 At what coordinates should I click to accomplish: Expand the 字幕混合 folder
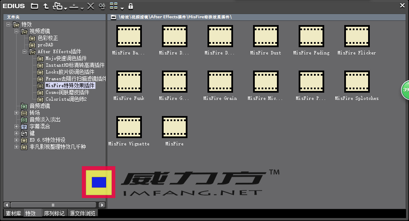click(17, 126)
